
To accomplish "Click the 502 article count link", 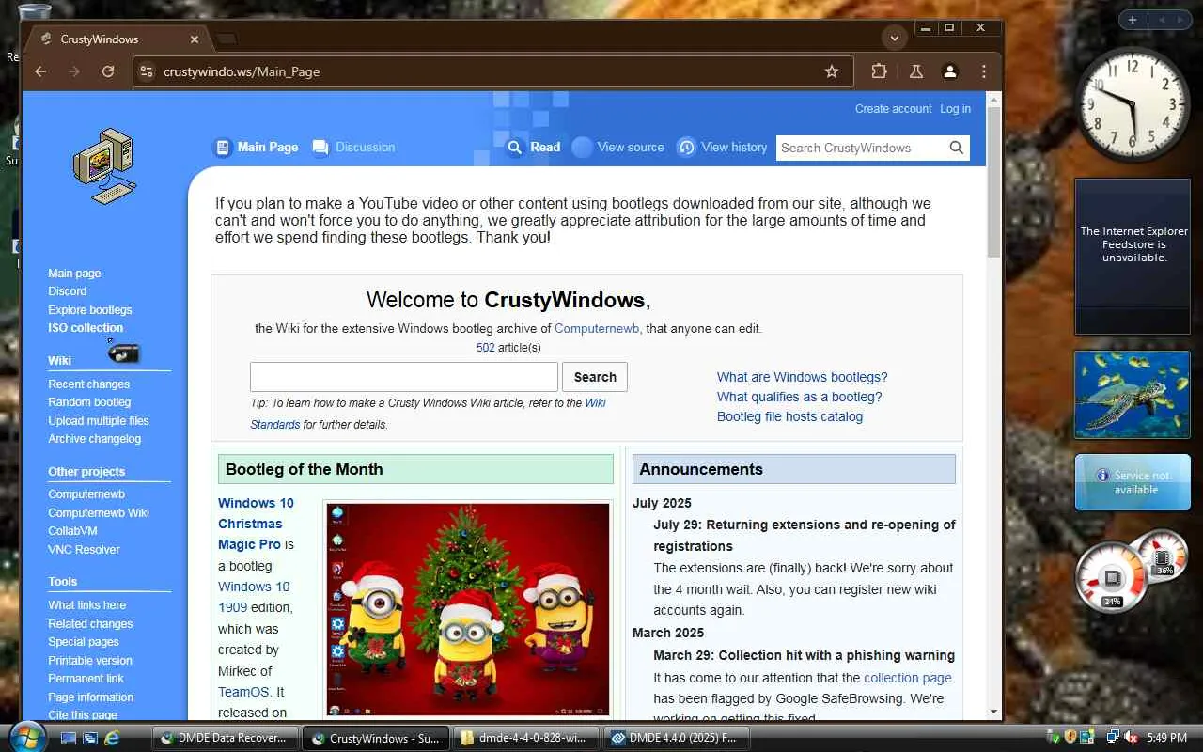I will 485,348.
